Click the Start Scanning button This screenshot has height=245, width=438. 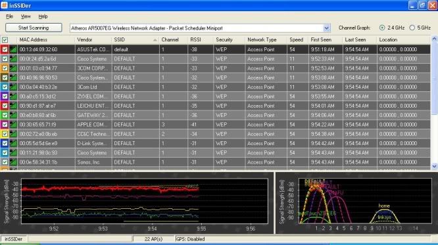34,28
